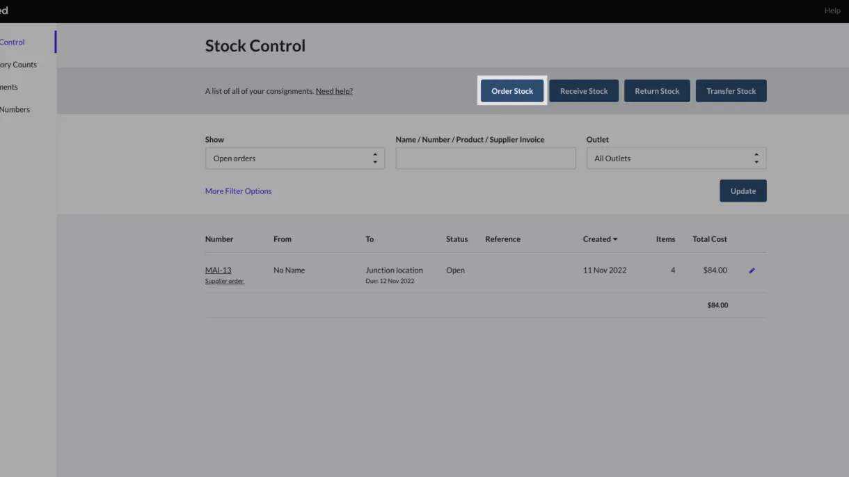Open the Show dropdown set to Open orders
Viewport: 849px width, 477px height.
pyautogui.click(x=294, y=159)
